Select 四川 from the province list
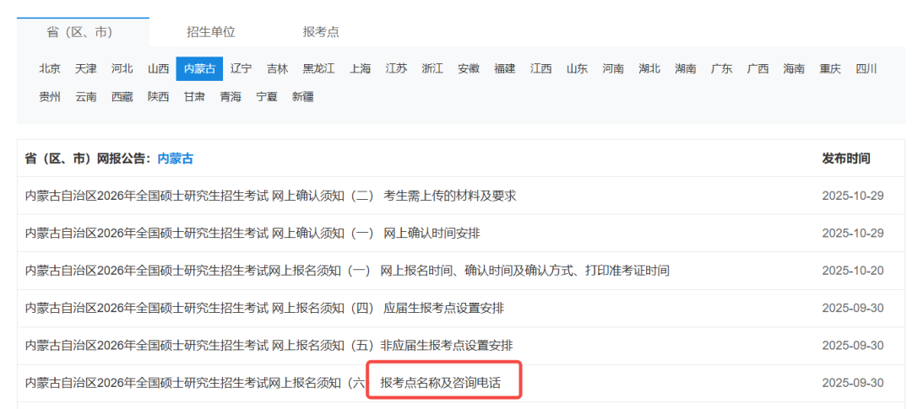Image resolution: width=912 pixels, height=409 pixels. click(866, 69)
